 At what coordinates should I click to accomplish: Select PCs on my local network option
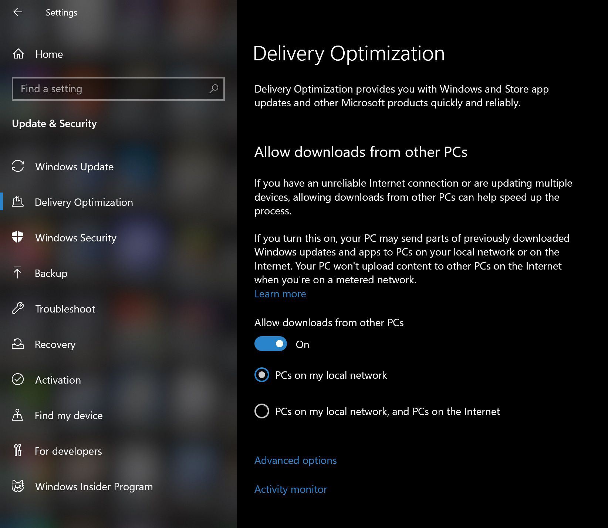click(262, 375)
